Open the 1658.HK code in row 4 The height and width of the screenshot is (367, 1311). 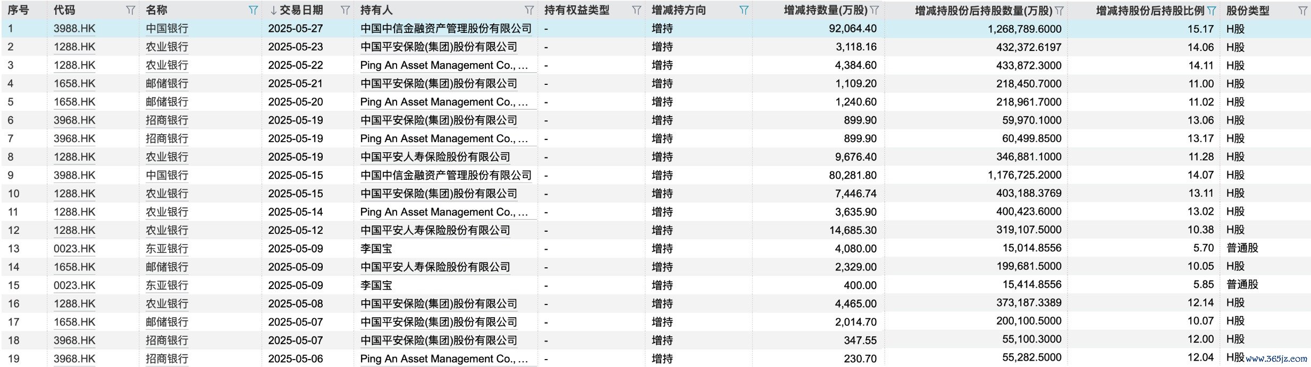pyautogui.click(x=74, y=84)
